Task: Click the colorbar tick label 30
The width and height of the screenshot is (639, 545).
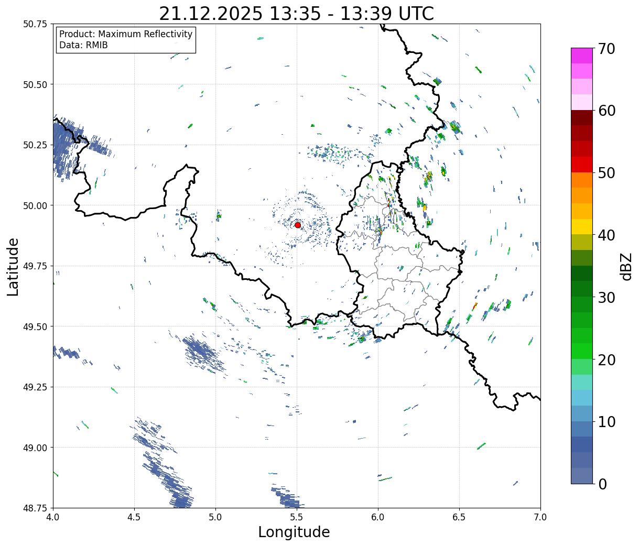Action: pyautogui.click(x=606, y=297)
